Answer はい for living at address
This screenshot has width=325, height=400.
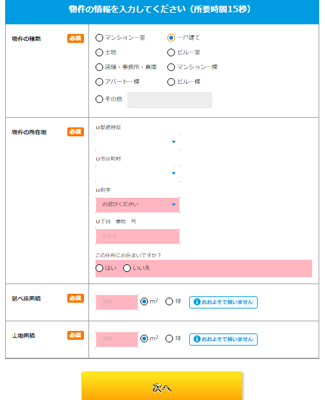tap(99, 268)
